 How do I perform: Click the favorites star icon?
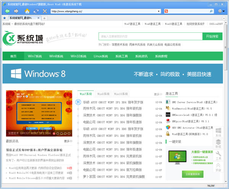5,18
